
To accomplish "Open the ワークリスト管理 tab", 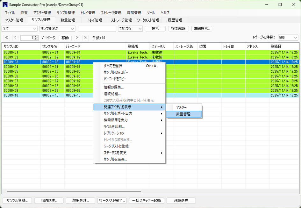I will tap(148, 20).
